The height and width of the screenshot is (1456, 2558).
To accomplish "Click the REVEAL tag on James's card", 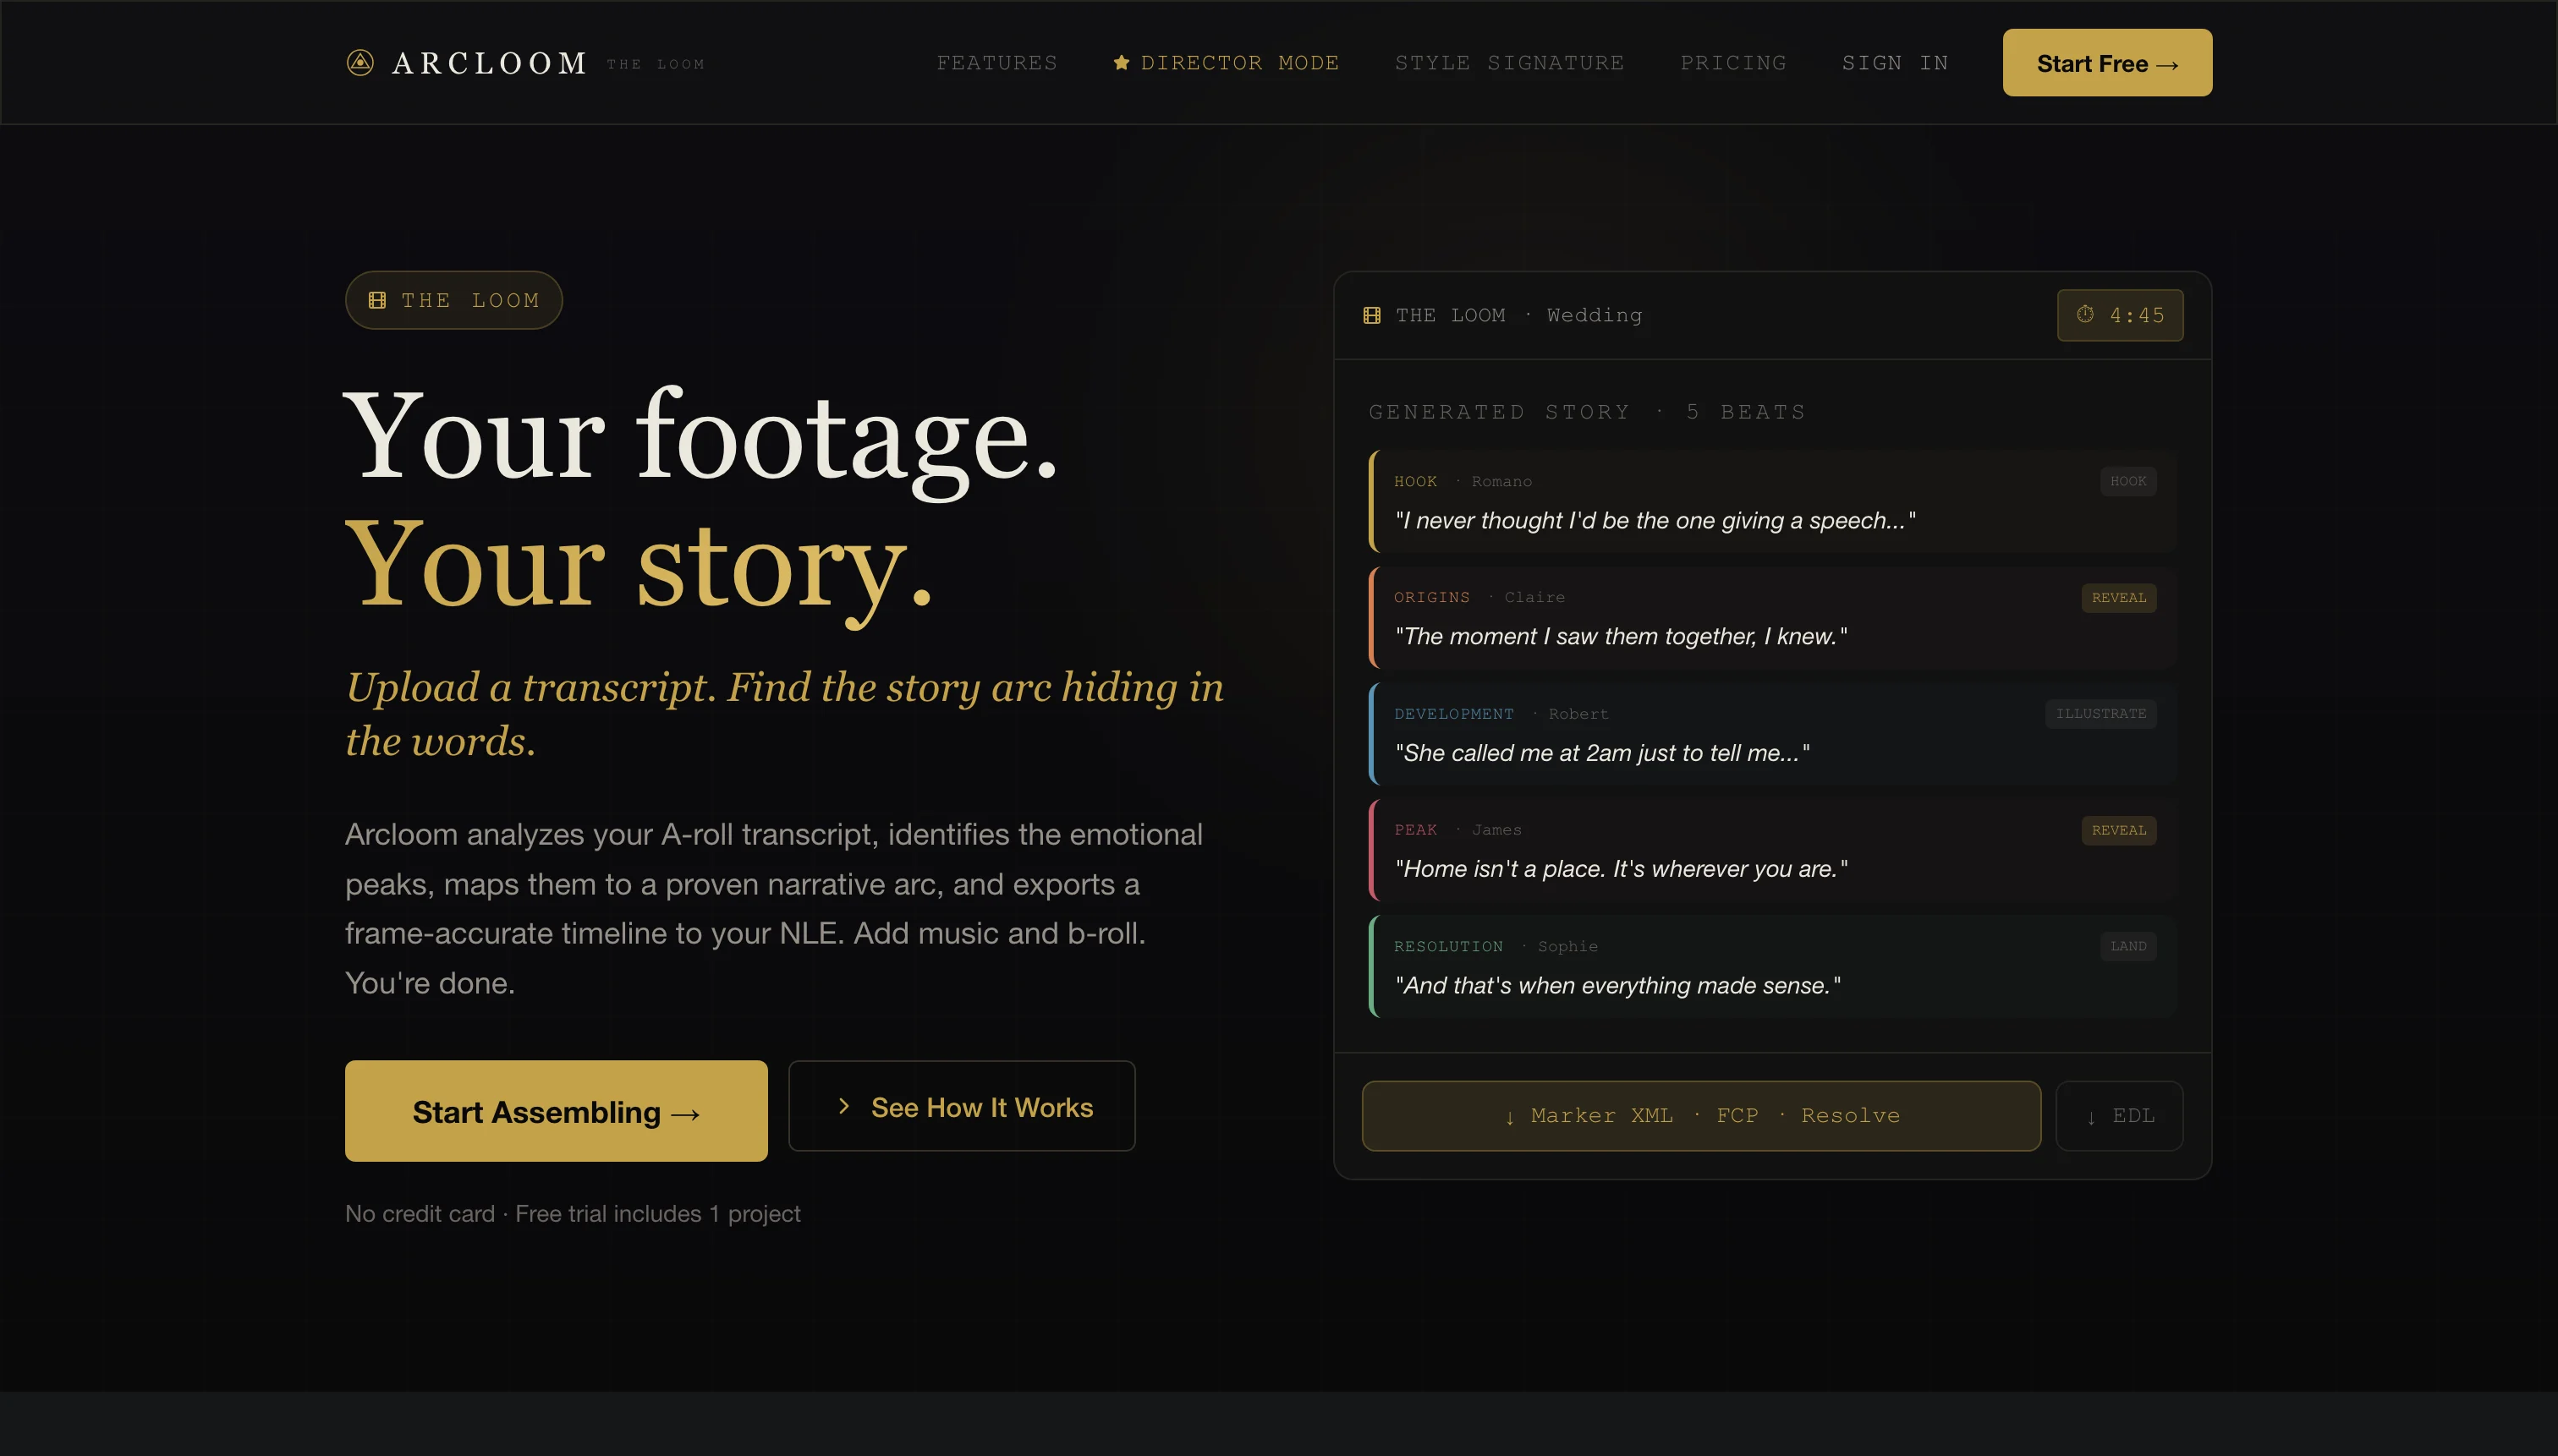I will 2119,830.
